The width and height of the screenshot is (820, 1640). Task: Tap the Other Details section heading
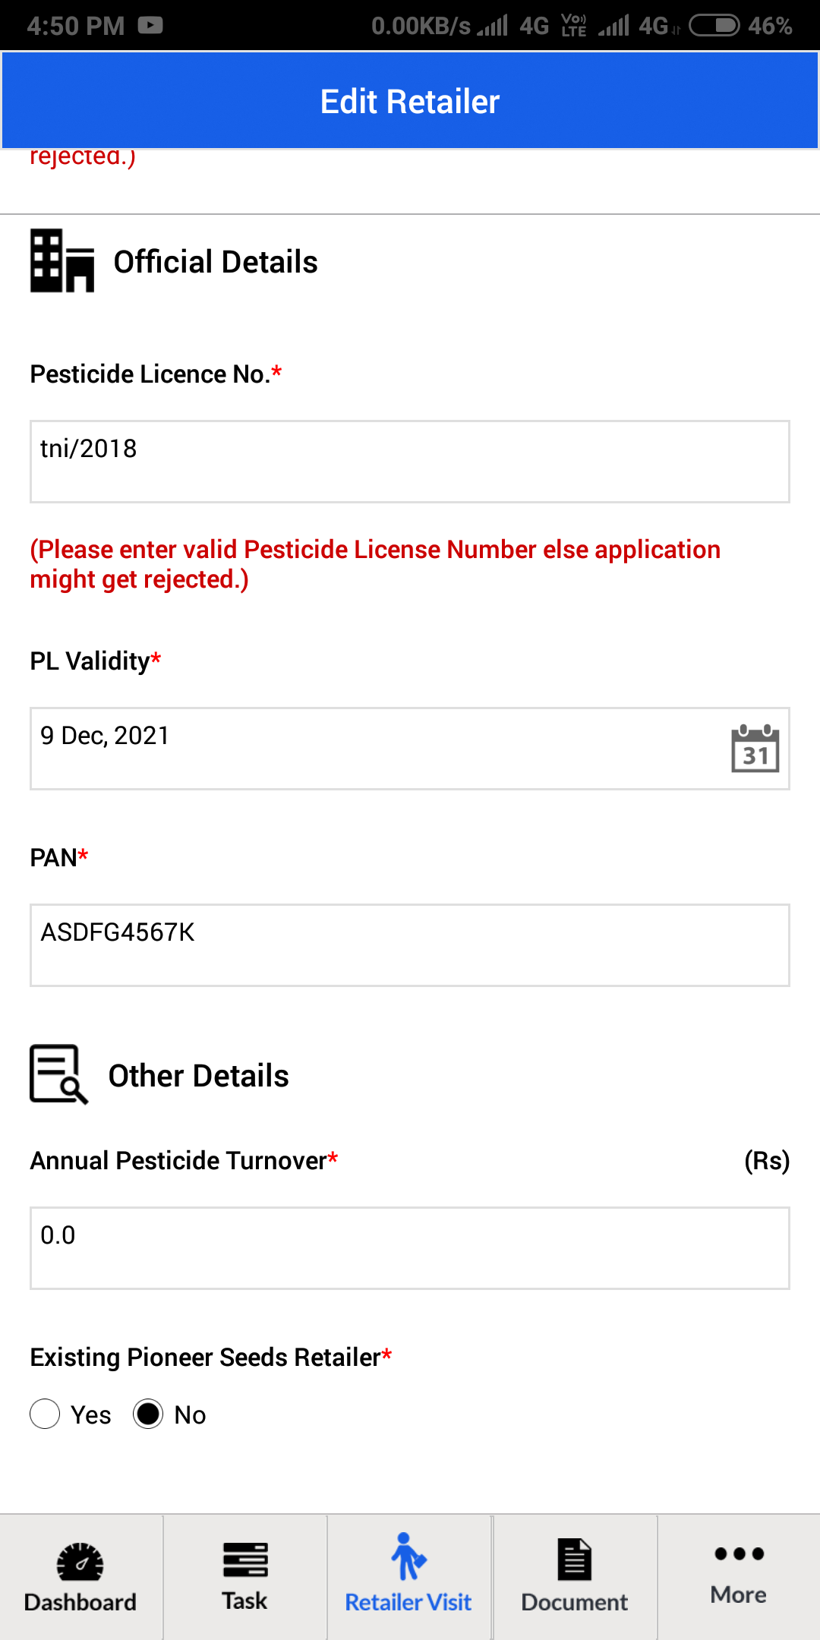[x=198, y=1076]
